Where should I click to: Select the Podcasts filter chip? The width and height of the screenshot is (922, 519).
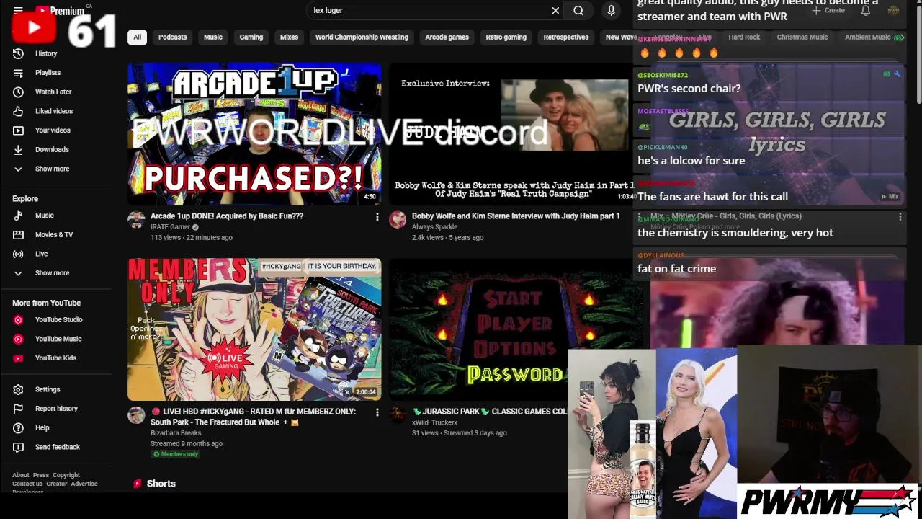point(172,37)
